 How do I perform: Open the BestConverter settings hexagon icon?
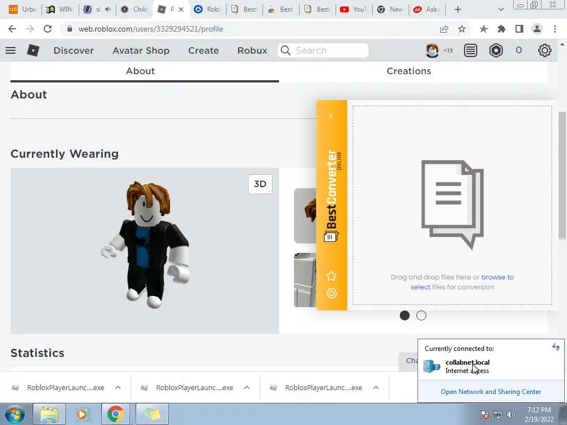[331, 293]
